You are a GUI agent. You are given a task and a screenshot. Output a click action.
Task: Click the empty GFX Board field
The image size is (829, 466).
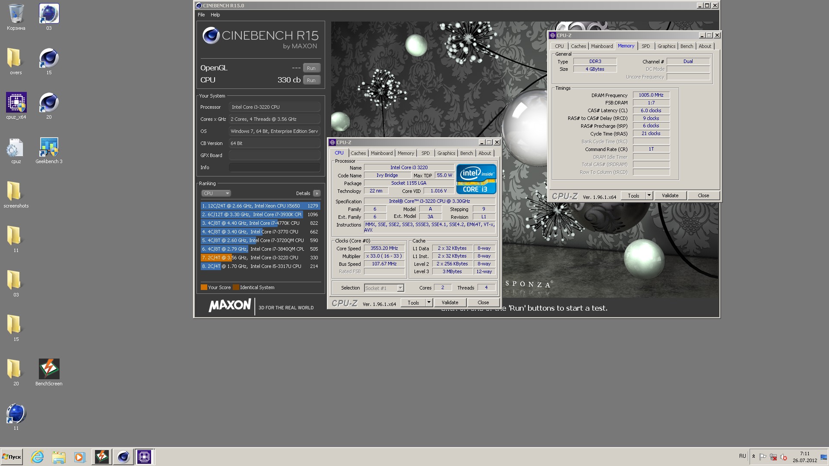click(274, 155)
